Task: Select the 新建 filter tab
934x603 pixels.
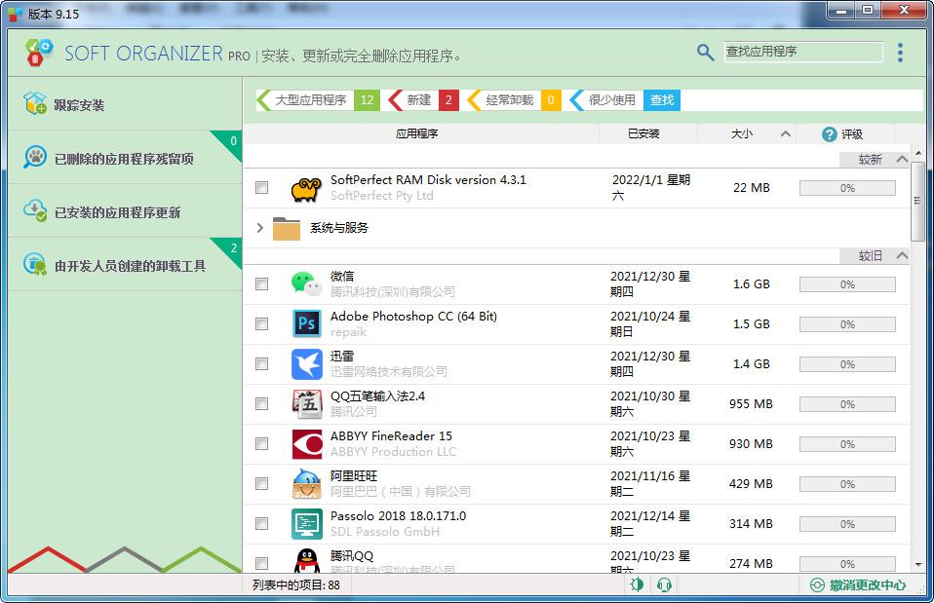Action: pyautogui.click(x=423, y=100)
